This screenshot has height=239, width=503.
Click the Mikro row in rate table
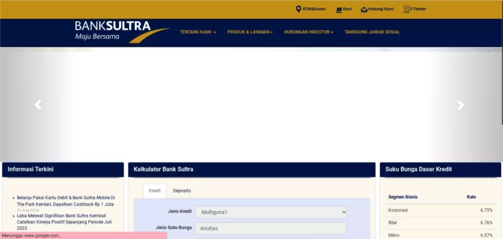(x=440, y=235)
